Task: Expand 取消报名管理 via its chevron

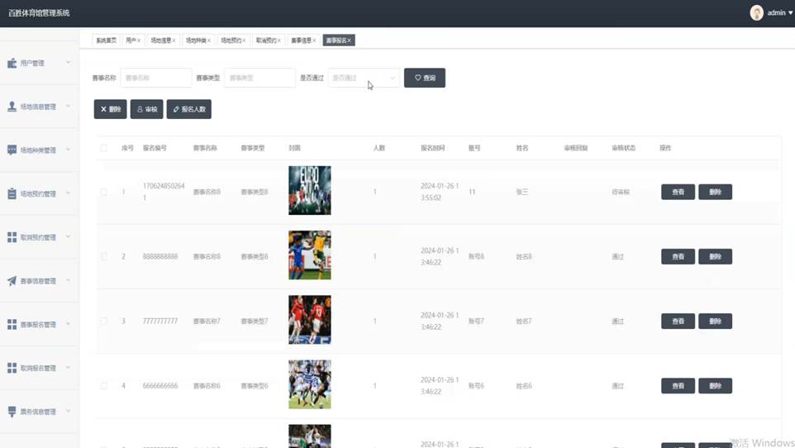Action: 68,368
